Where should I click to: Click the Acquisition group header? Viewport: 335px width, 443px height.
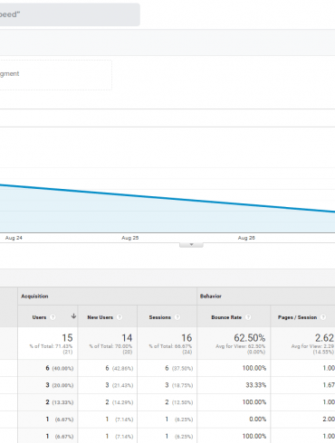[x=34, y=297]
